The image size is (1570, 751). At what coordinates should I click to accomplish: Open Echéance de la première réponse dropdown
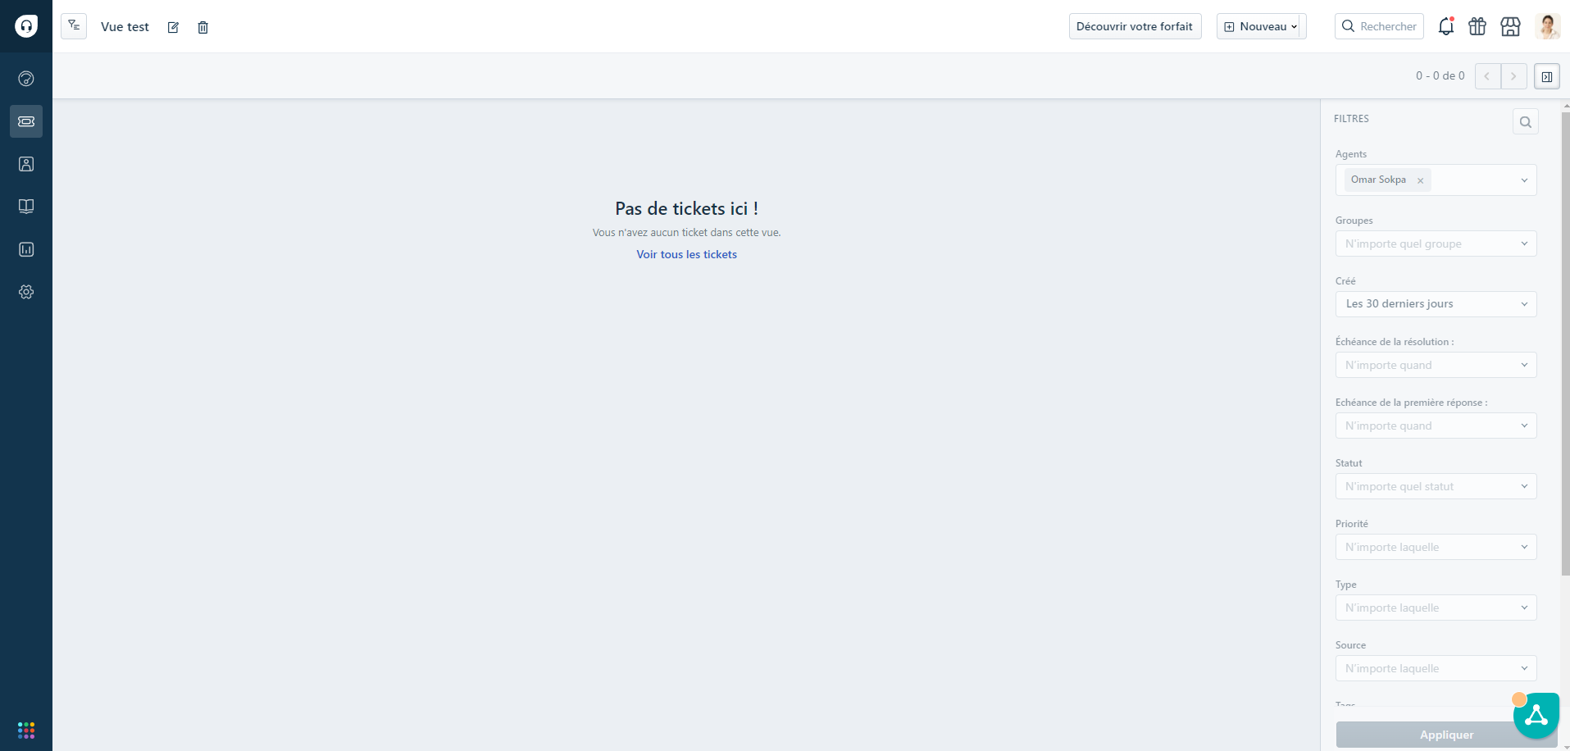tap(1436, 426)
